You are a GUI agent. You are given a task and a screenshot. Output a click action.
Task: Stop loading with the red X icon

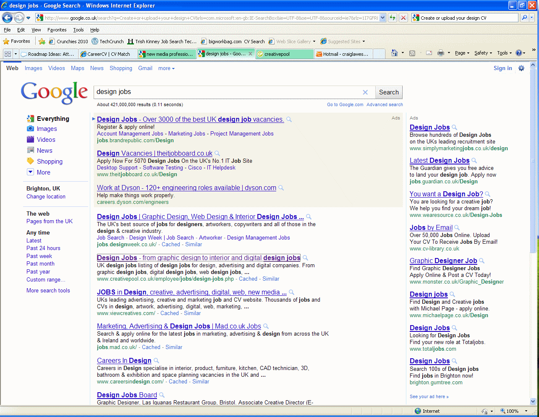coord(403,18)
